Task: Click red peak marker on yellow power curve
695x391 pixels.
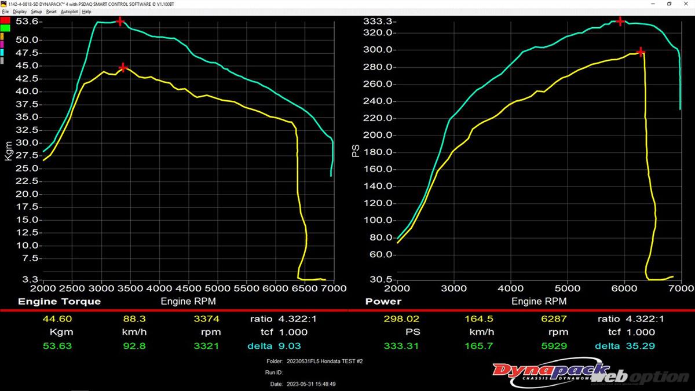Action: click(x=641, y=52)
